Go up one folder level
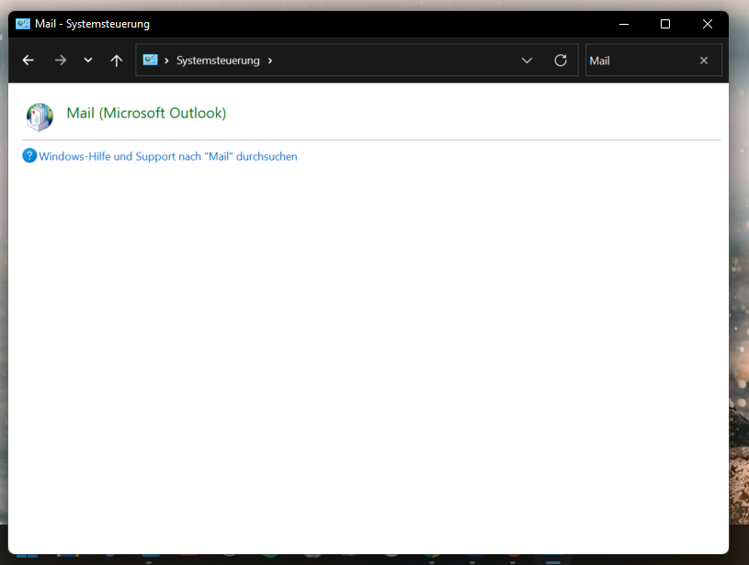This screenshot has height=565, width=749. pyautogui.click(x=116, y=61)
